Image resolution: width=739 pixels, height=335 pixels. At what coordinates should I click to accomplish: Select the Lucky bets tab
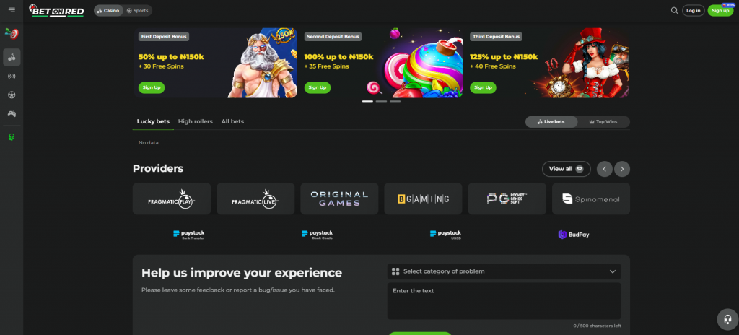pyautogui.click(x=153, y=121)
